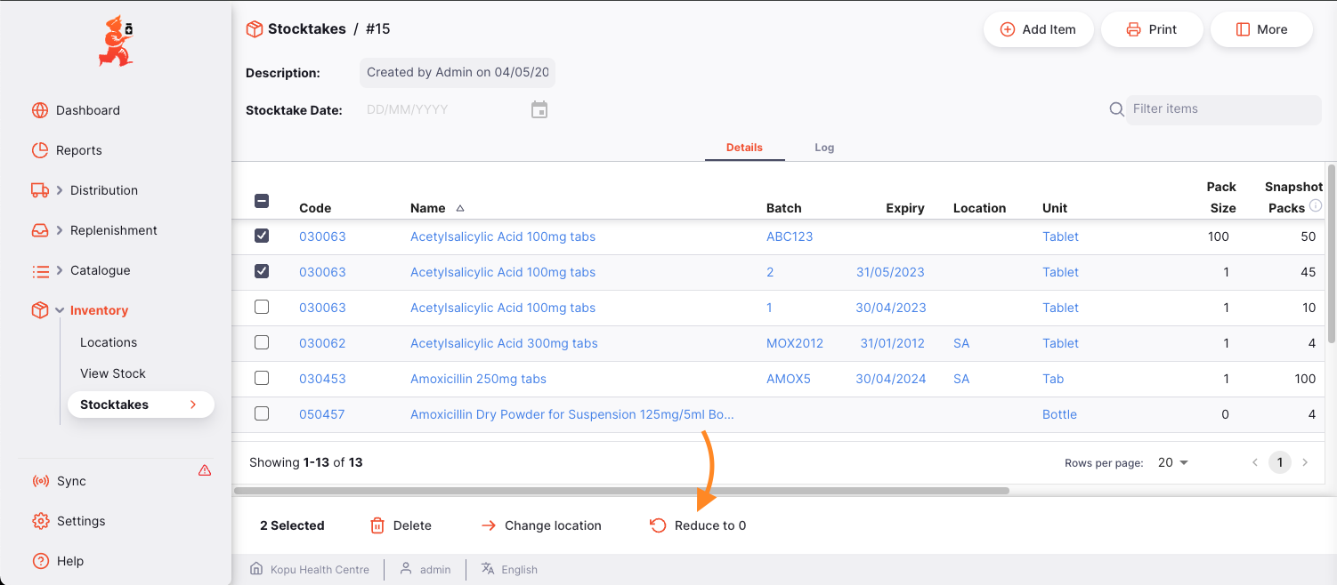The height and width of the screenshot is (585, 1337).
Task: Open Dashboard globe icon
Action: (40, 110)
